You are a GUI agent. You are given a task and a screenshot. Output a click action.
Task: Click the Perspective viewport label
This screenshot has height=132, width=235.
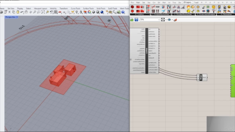click(x=10, y=17)
